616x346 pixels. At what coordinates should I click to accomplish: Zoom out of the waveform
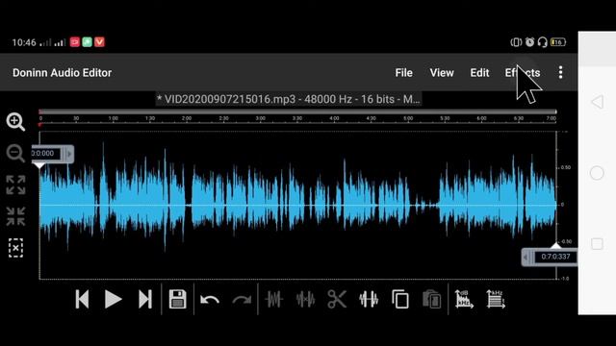(15, 153)
